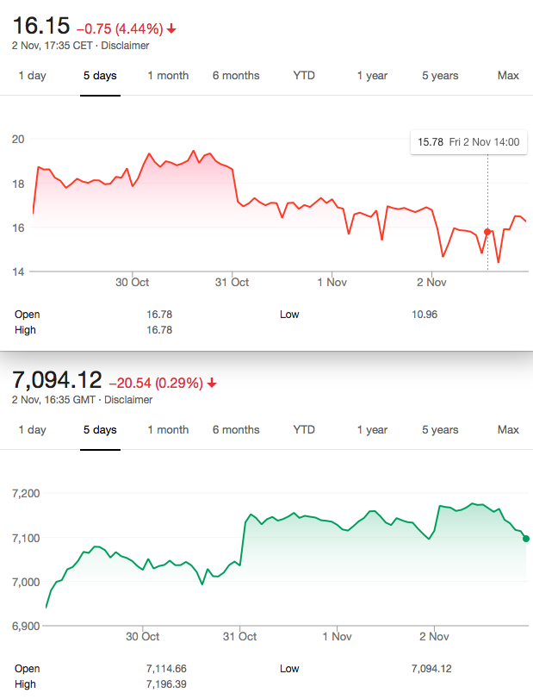Click the green endpoint dot on bottom chart

526,539
